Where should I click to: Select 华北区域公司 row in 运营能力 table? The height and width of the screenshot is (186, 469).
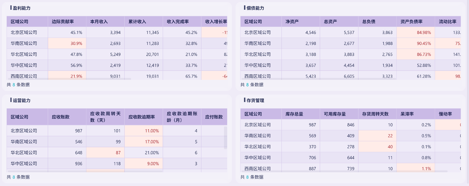[x=24, y=153]
